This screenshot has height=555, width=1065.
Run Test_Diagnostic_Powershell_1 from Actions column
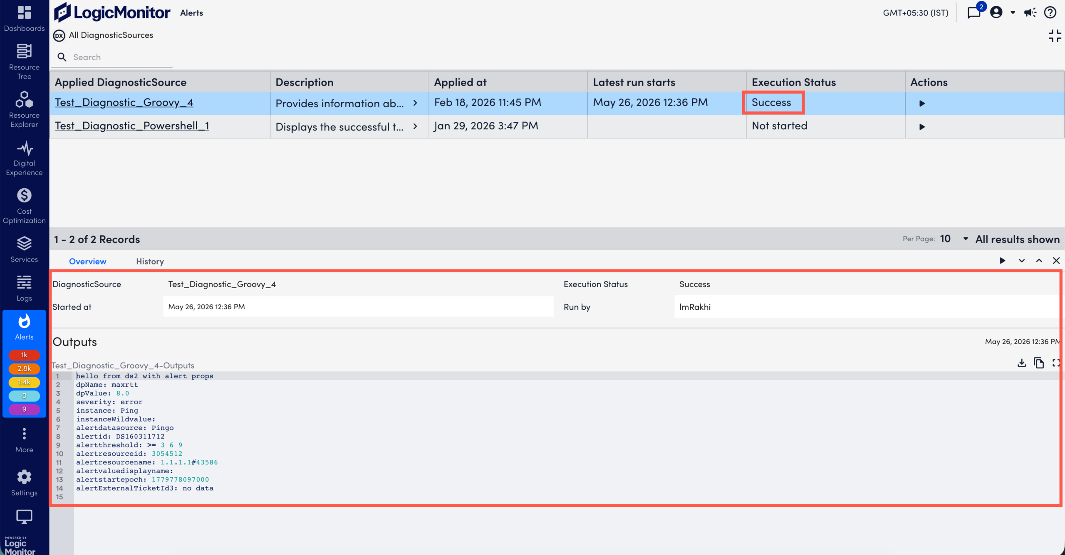coord(922,127)
